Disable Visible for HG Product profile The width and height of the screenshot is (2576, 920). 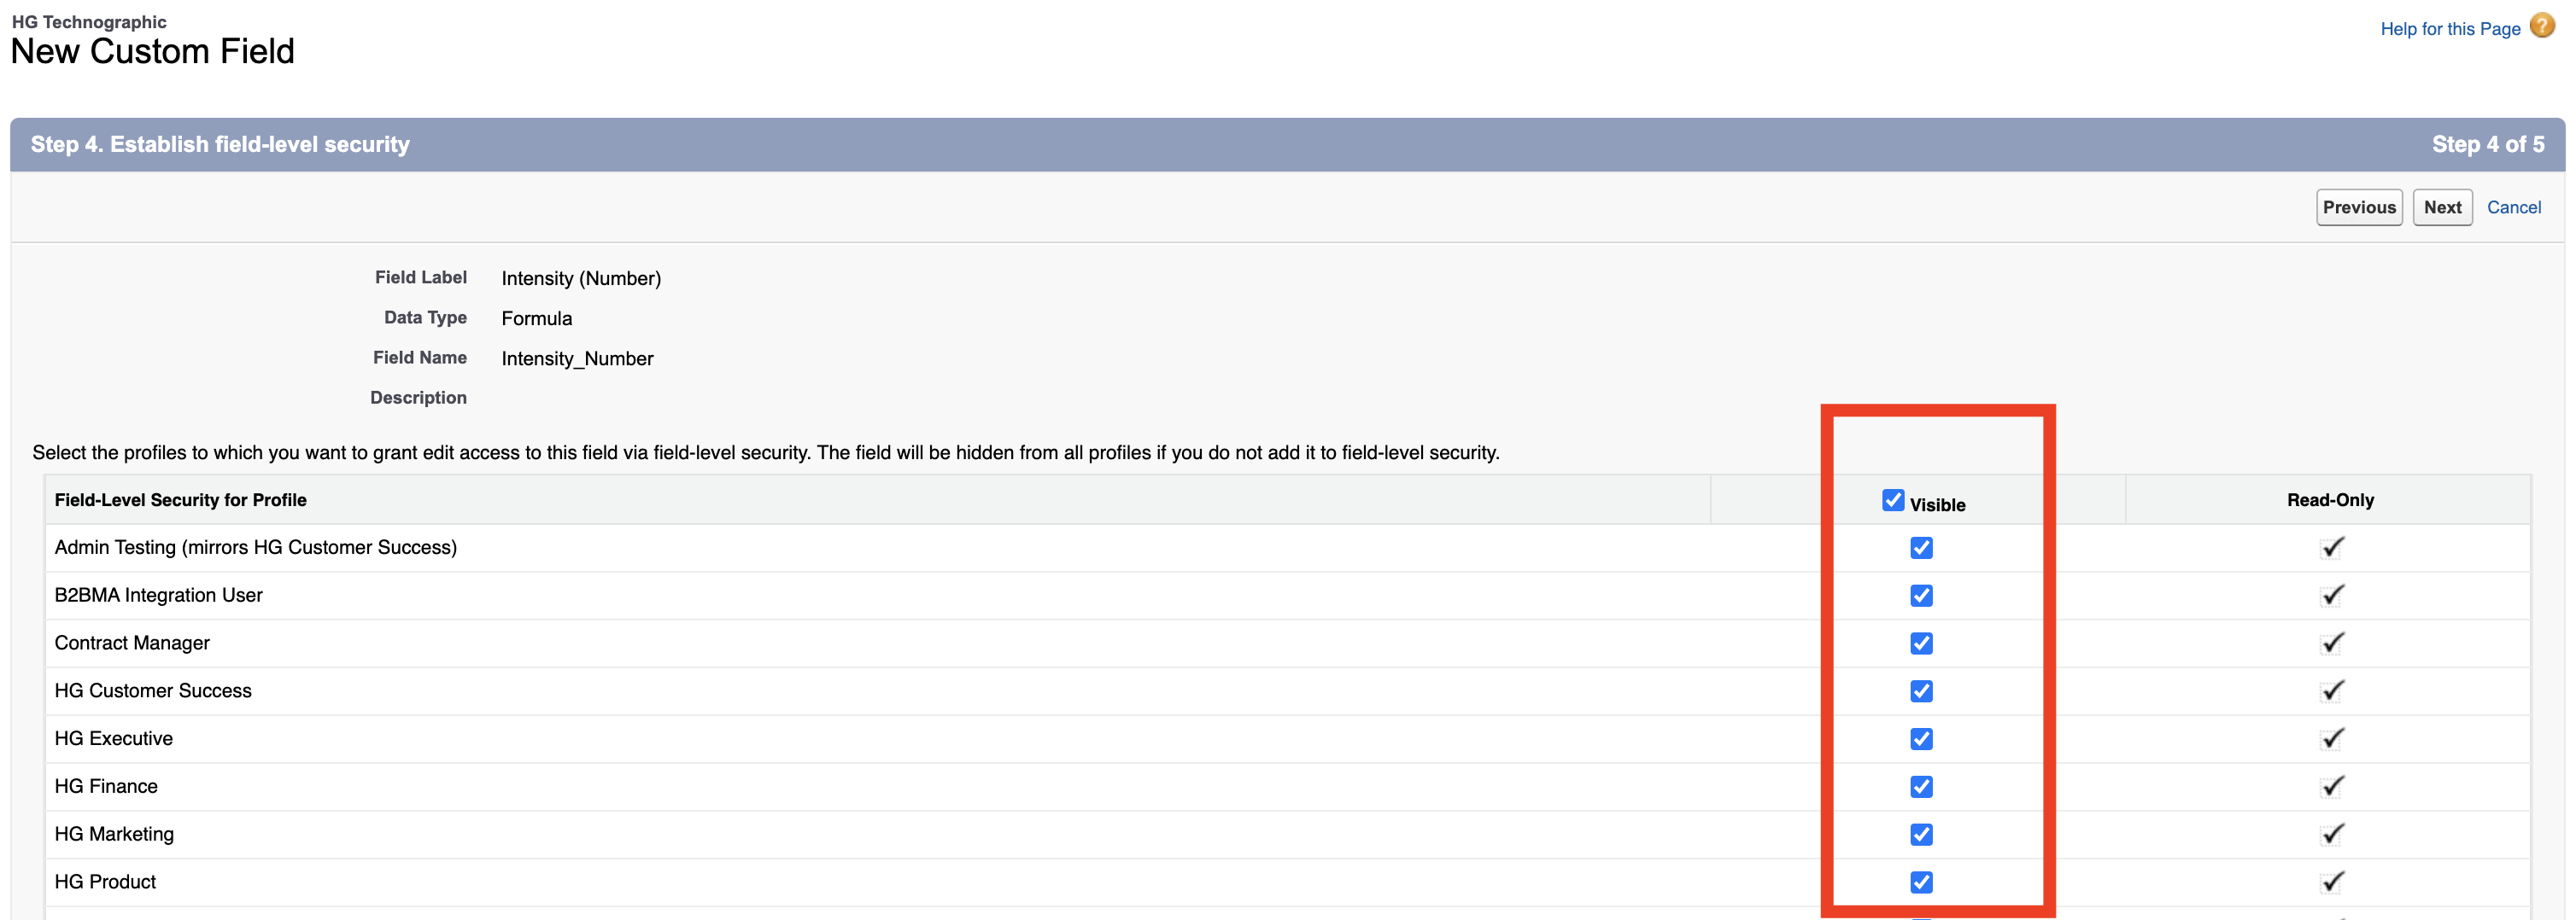pos(1921,882)
